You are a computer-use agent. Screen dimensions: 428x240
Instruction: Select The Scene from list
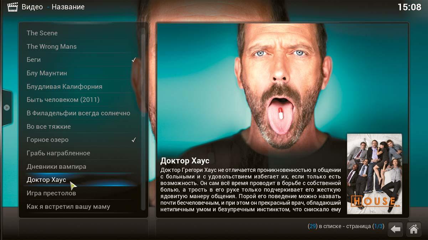point(42,33)
